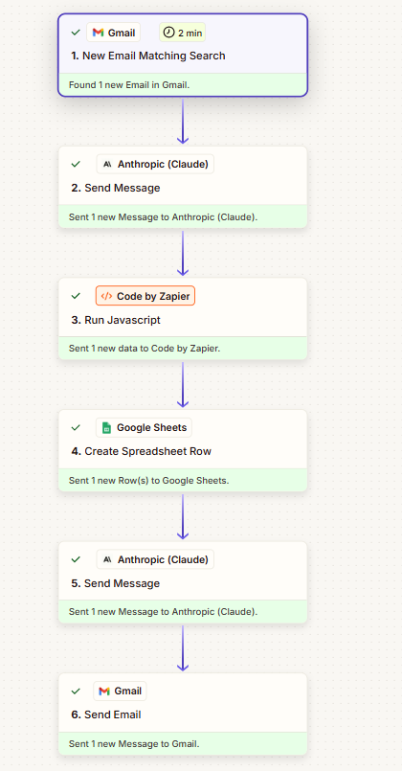The height and width of the screenshot is (771, 402).
Task: Click 'Sent 1 new Row(s) to Google Sheets.'
Action: coord(149,481)
